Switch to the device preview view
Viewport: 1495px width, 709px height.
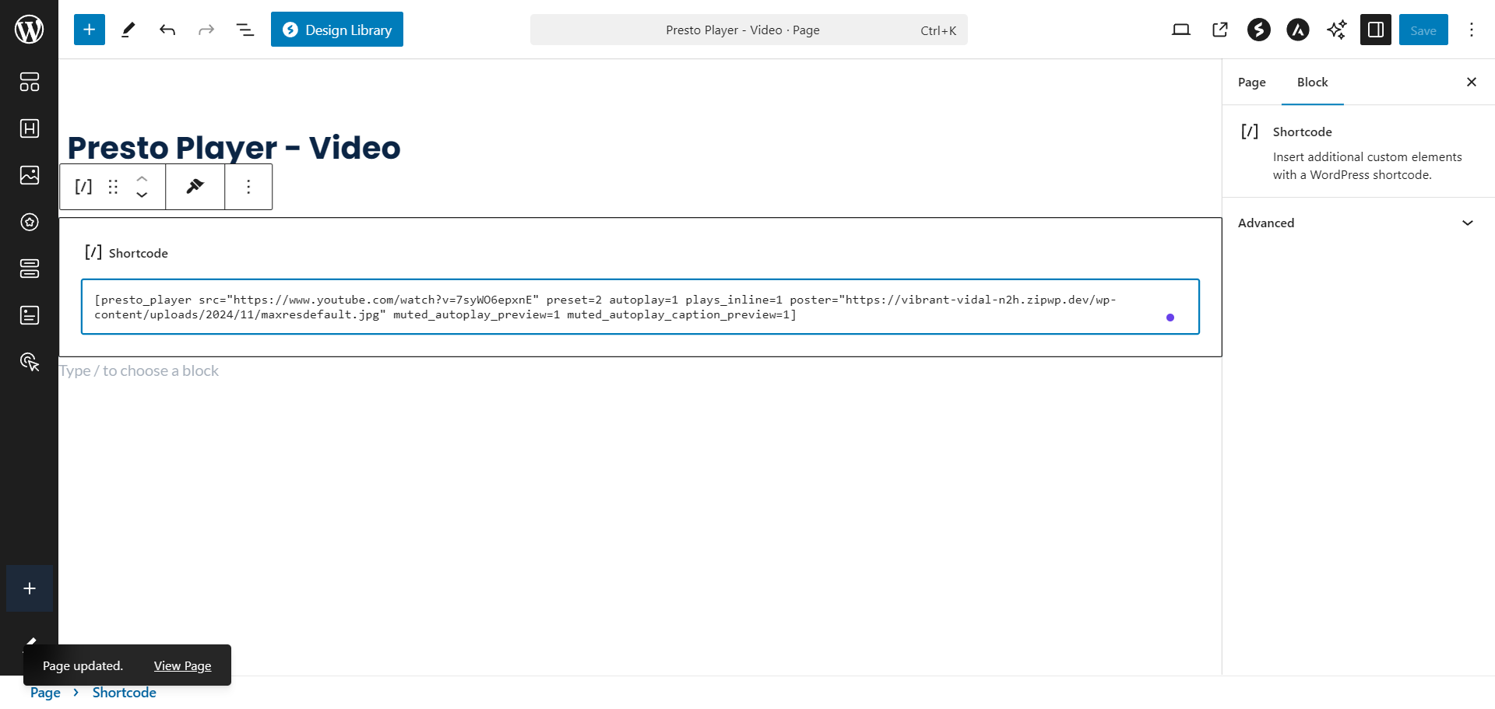[x=1181, y=30]
